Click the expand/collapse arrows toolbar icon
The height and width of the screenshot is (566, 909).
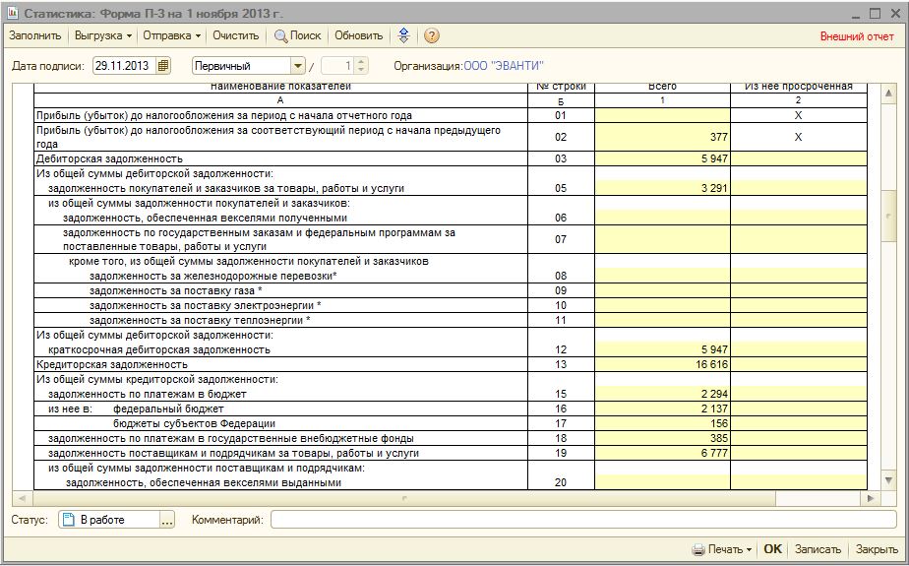[x=403, y=35]
